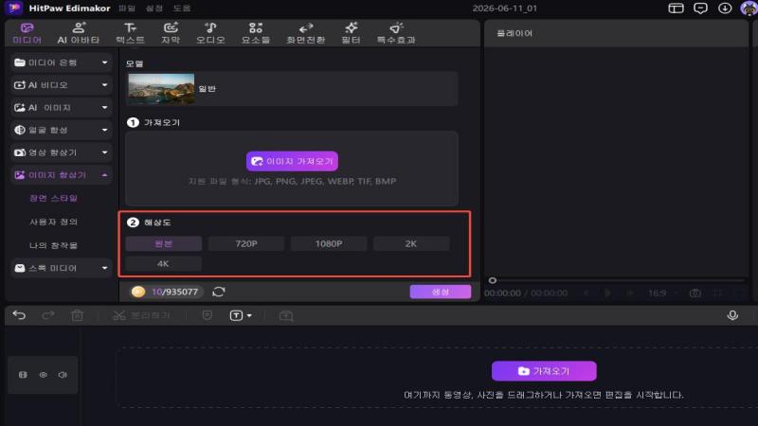Click the crop icon next to snapshot camera
This screenshot has width=758, height=426.
coord(718,293)
